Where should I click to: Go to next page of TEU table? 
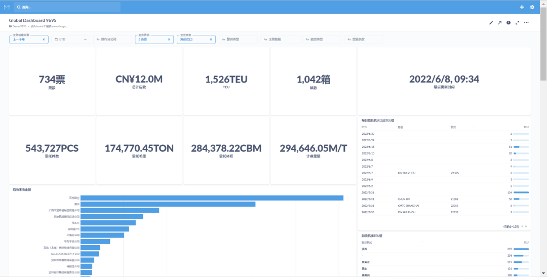pyautogui.click(x=526, y=226)
